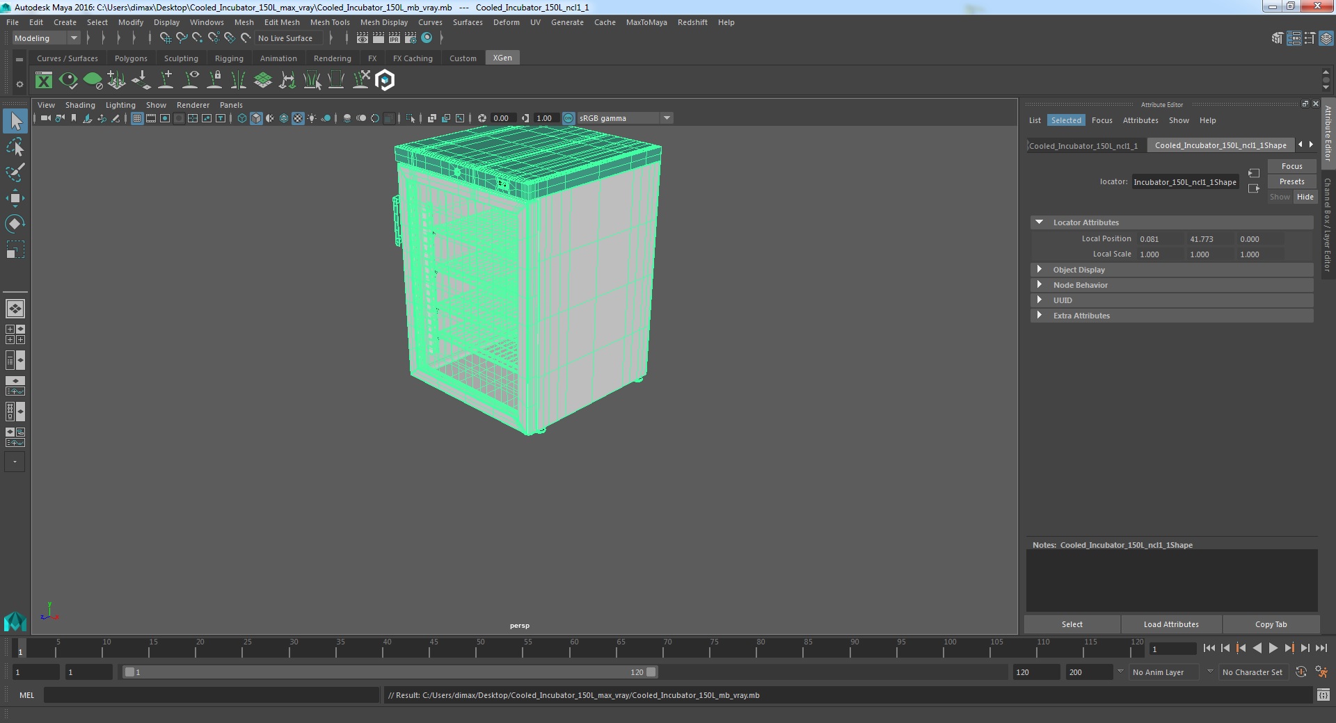Toggle textured display checker icon

298,118
